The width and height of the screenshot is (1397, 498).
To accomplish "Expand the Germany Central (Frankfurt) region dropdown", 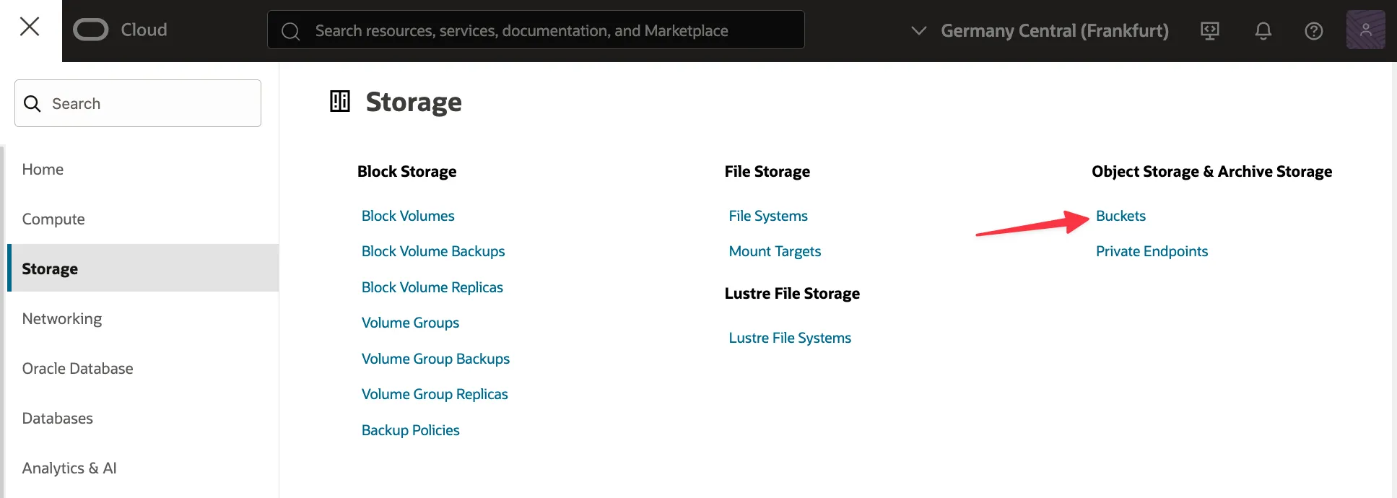I will 1040,30.
